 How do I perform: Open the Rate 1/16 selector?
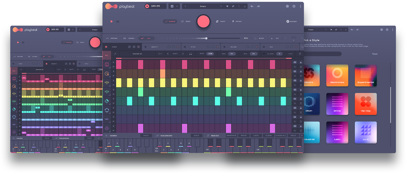coord(210,54)
